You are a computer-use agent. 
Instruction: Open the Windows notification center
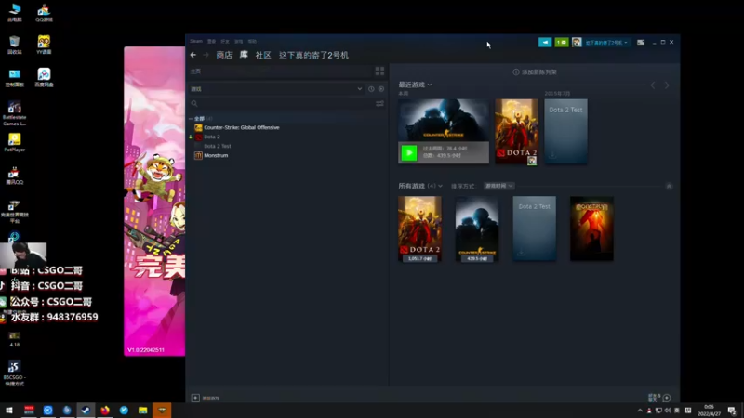click(x=732, y=410)
